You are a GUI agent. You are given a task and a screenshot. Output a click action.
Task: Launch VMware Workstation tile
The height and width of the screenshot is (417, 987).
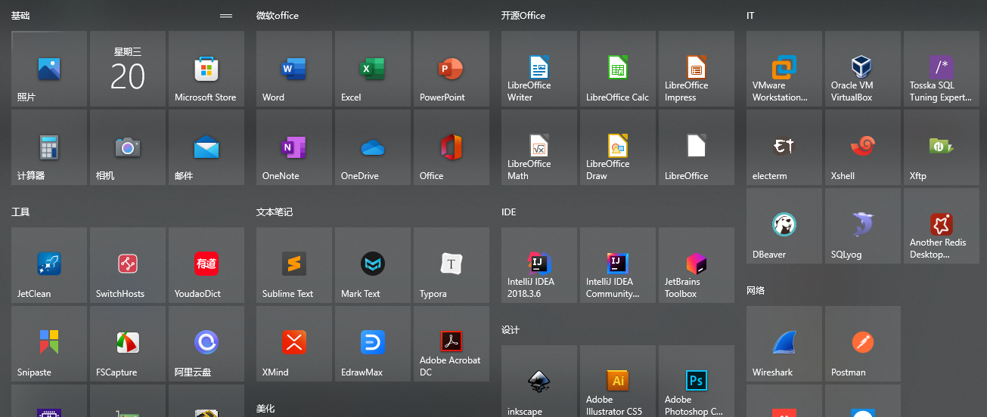click(784, 69)
